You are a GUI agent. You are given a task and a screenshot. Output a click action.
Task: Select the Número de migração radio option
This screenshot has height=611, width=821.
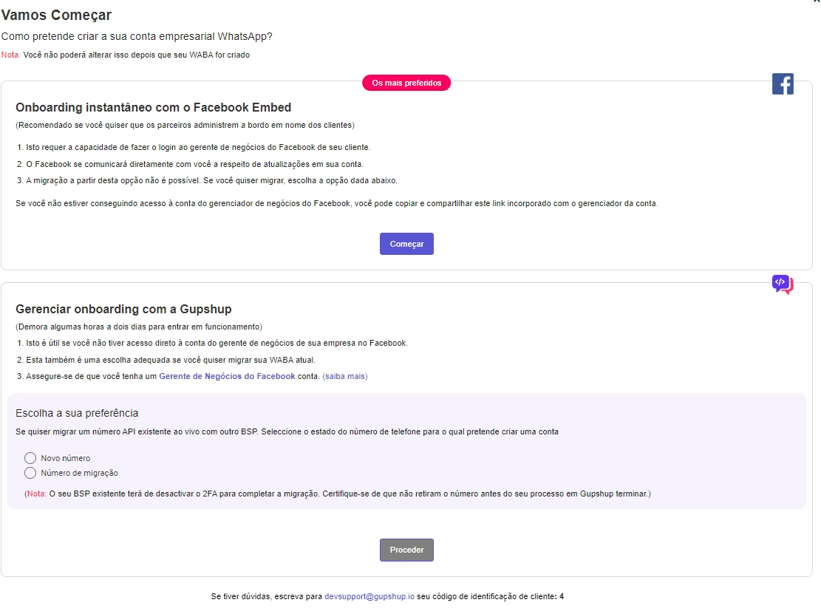[x=30, y=473]
